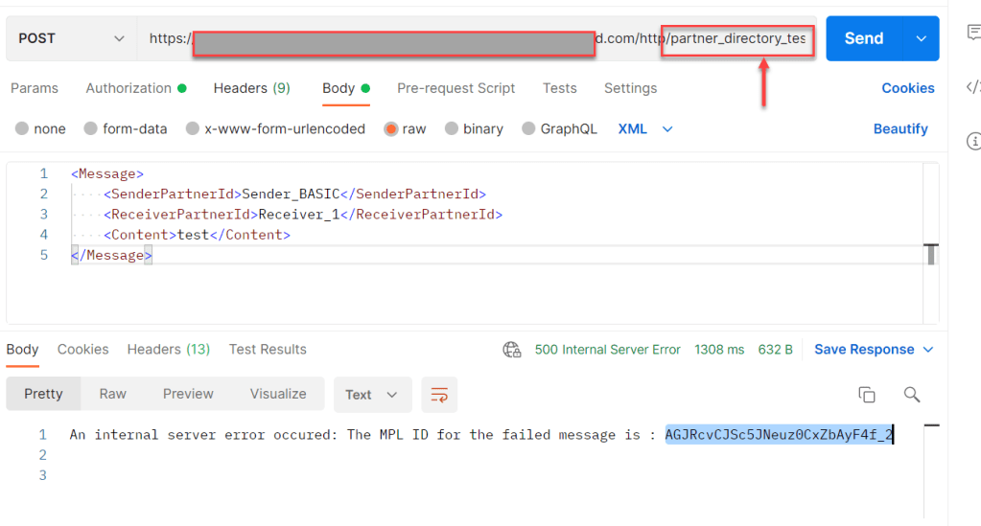Open the code snippet icon in sidebar
This screenshot has width=981, height=526.
coord(973,87)
